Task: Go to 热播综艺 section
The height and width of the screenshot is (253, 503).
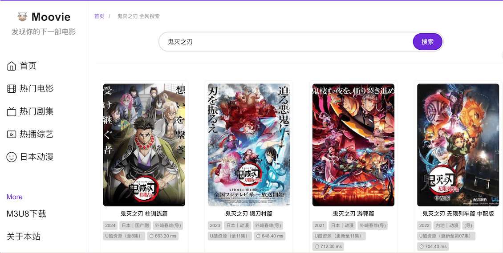Action: tap(37, 134)
